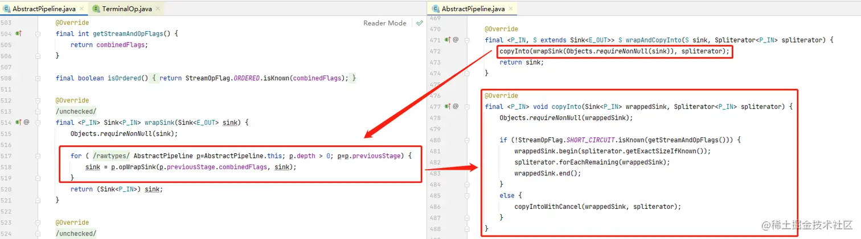Collapse the wrapSink method at line 514
The width and height of the screenshot is (861, 239).
coord(38,122)
